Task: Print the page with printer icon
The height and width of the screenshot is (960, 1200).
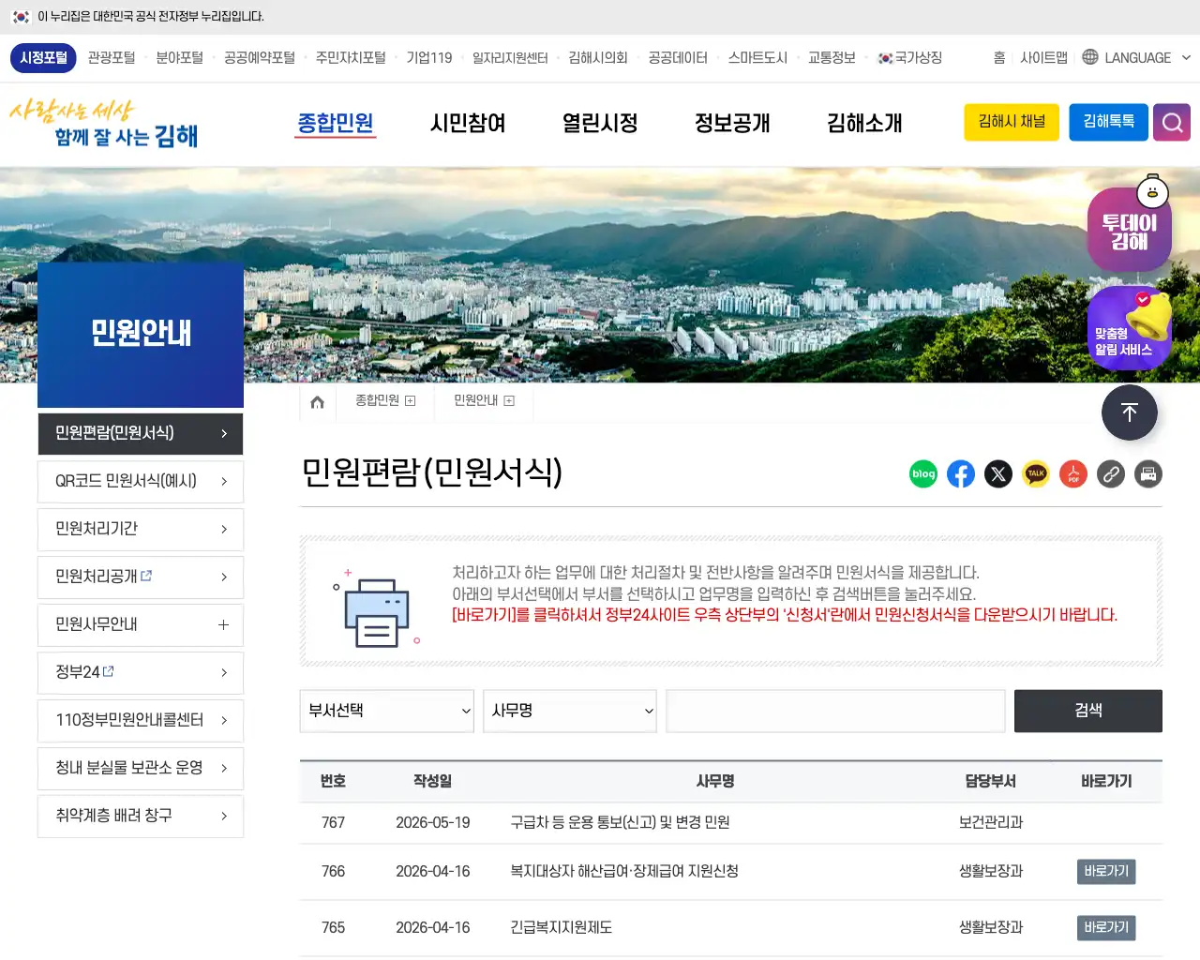Action: (1148, 474)
